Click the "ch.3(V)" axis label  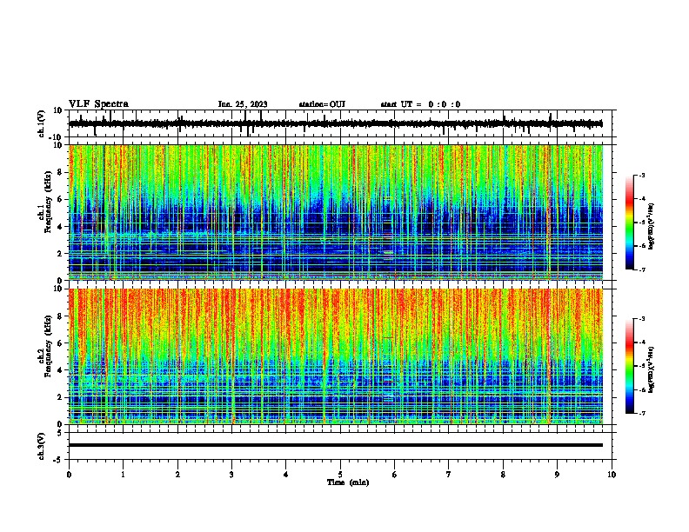pos(42,446)
